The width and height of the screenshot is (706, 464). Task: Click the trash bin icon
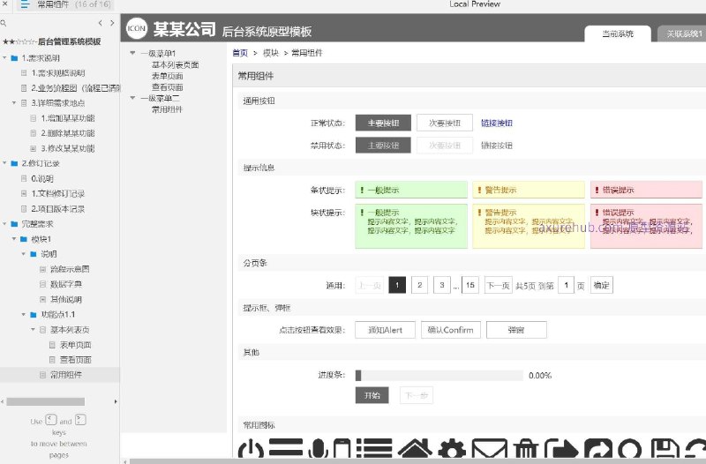click(x=525, y=449)
